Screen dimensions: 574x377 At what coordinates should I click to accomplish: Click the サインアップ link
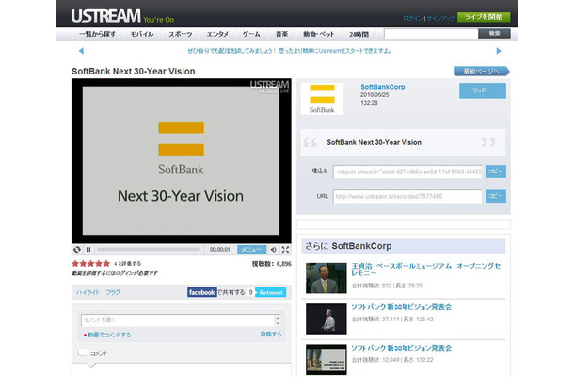coord(440,18)
